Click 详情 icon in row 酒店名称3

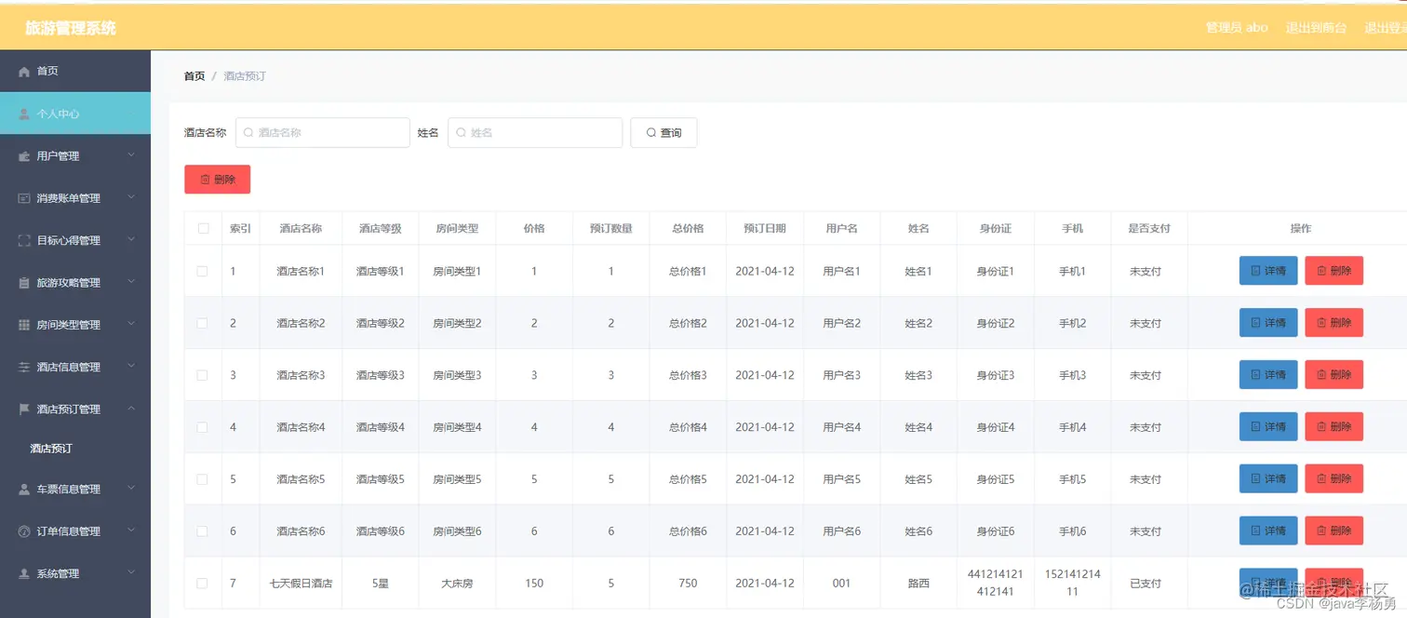point(1255,375)
